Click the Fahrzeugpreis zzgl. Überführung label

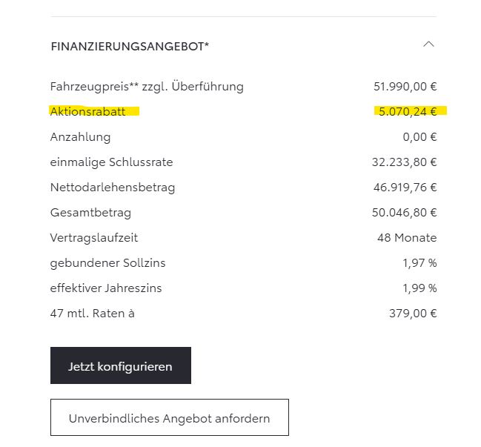point(147,87)
